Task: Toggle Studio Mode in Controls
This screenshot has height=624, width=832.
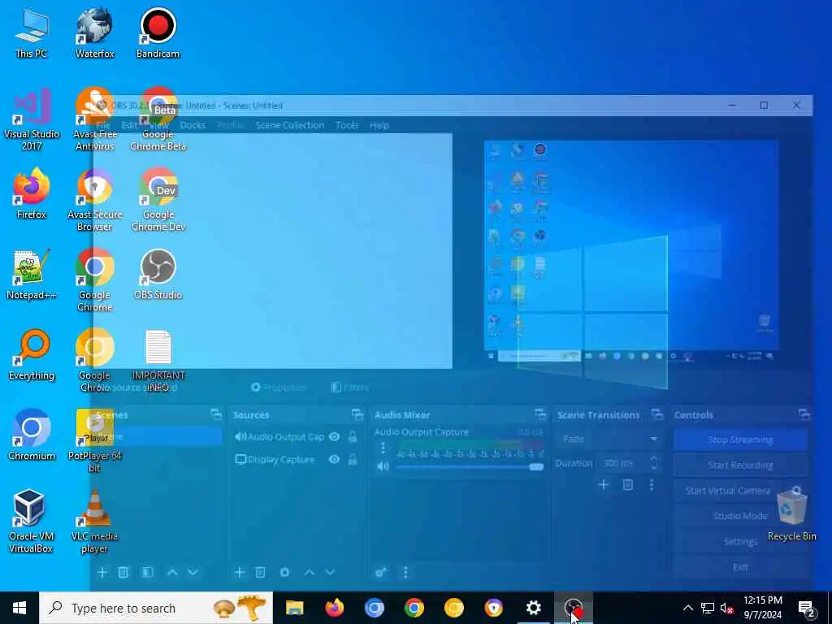Action: (x=740, y=516)
